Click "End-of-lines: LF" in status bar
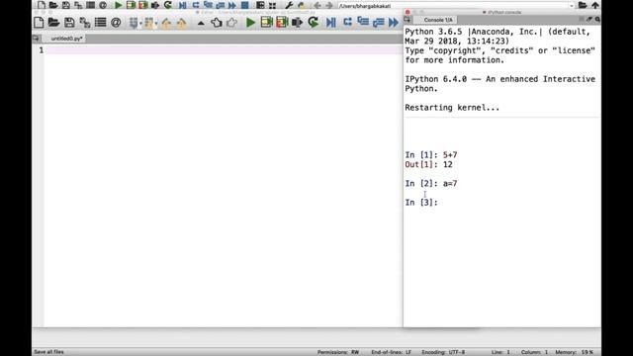The image size is (633, 356). click(x=392, y=352)
